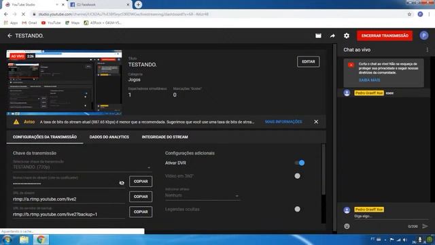Click the Jogos category text
435x245 pixels.
click(x=135, y=80)
